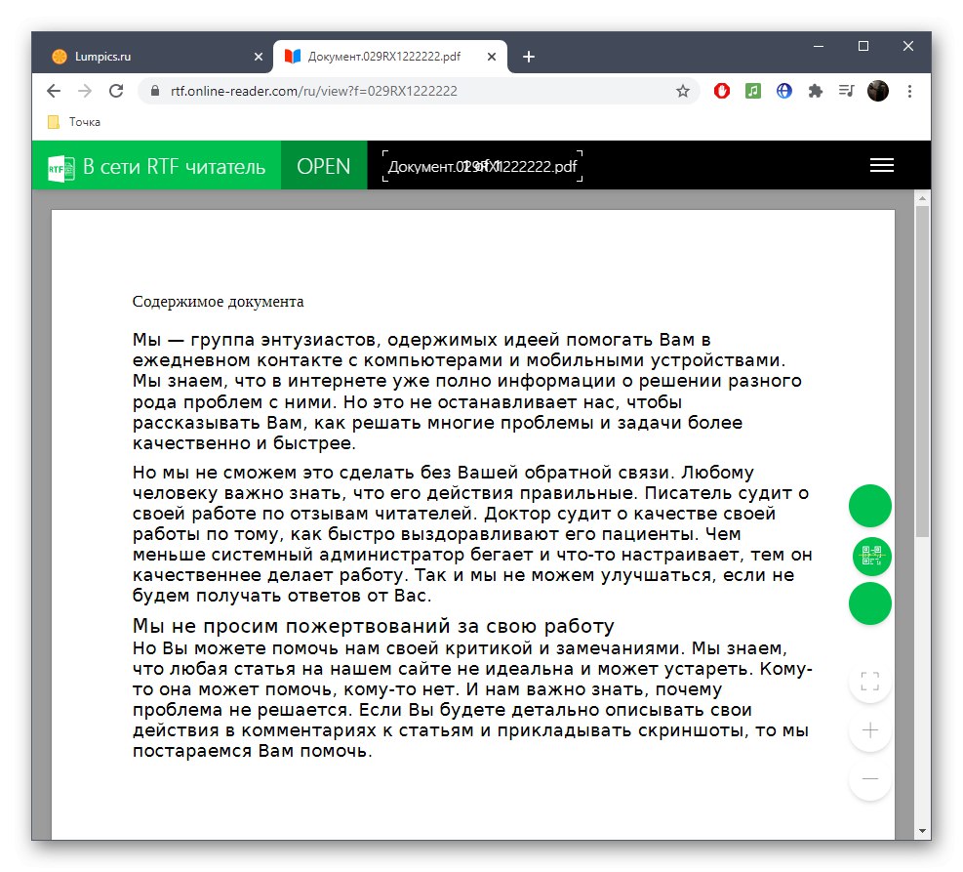Click the bottom green circular action button

(x=869, y=603)
